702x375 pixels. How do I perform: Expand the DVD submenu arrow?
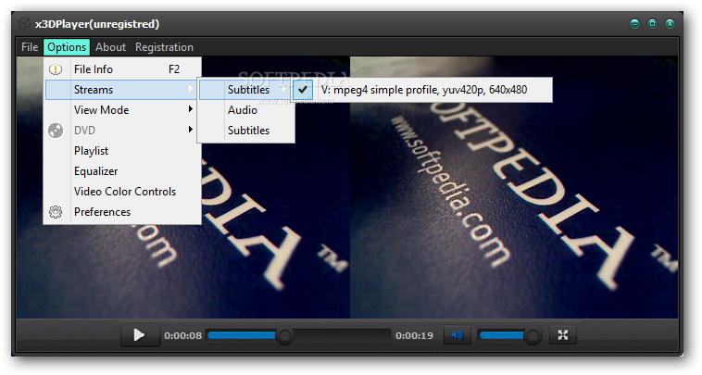191,130
